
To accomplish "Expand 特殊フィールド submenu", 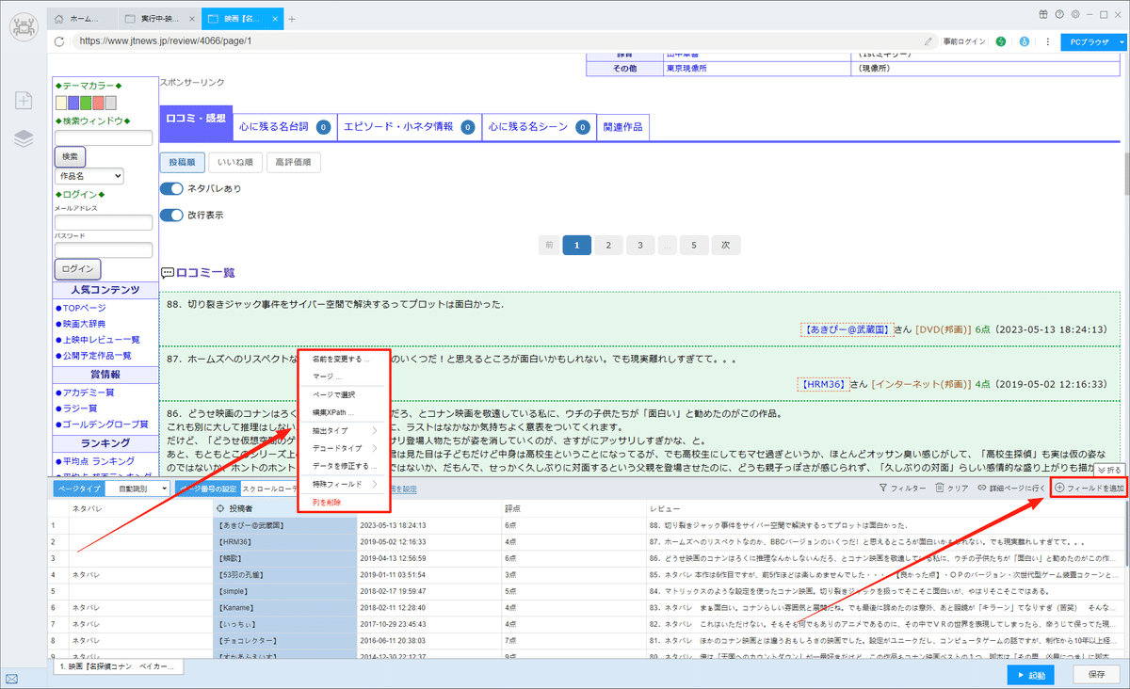I will pyautogui.click(x=344, y=484).
